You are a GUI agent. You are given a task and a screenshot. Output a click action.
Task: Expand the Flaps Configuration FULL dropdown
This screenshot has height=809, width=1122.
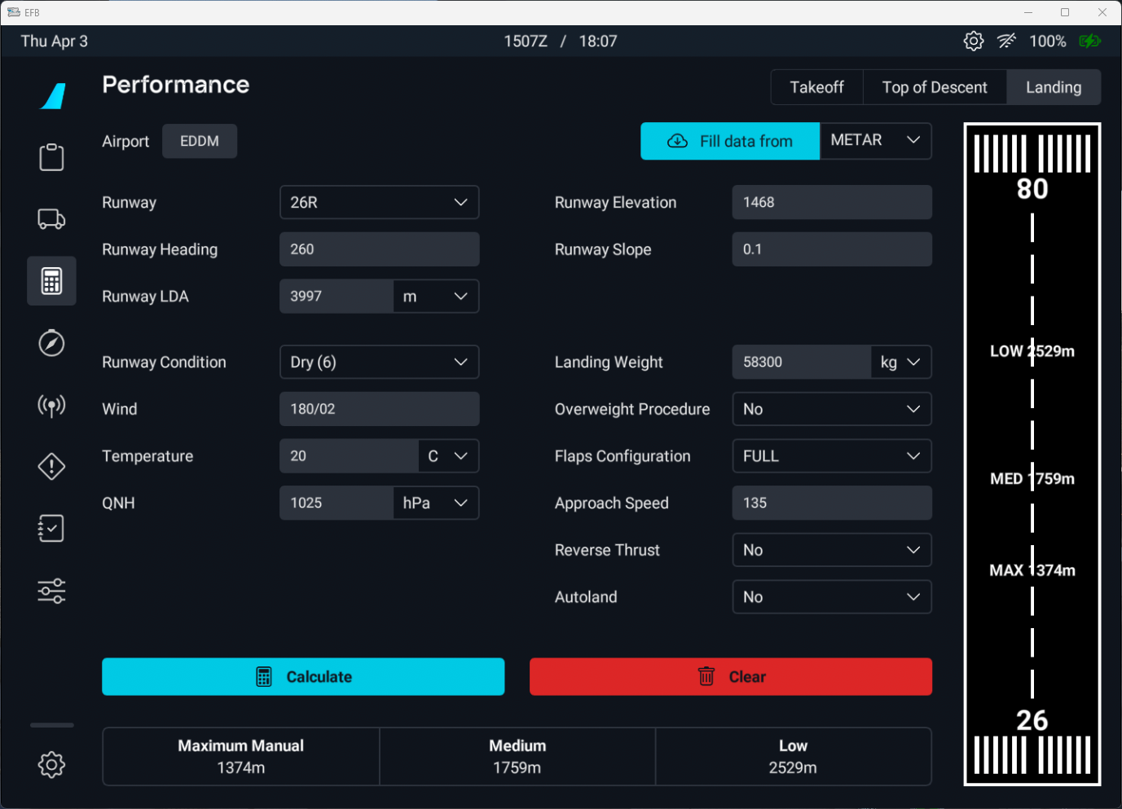point(831,456)
